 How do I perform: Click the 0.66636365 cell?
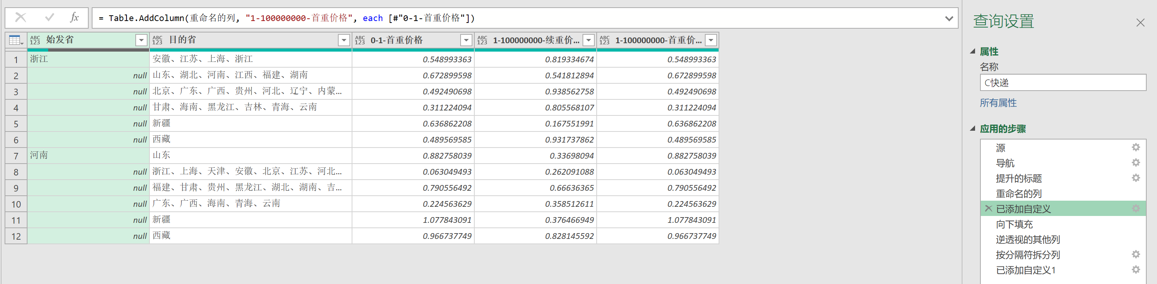(535, 188)
